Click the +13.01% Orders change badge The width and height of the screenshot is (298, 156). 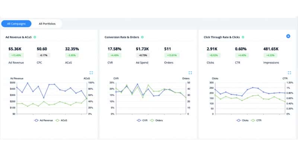tap(171, 55)
